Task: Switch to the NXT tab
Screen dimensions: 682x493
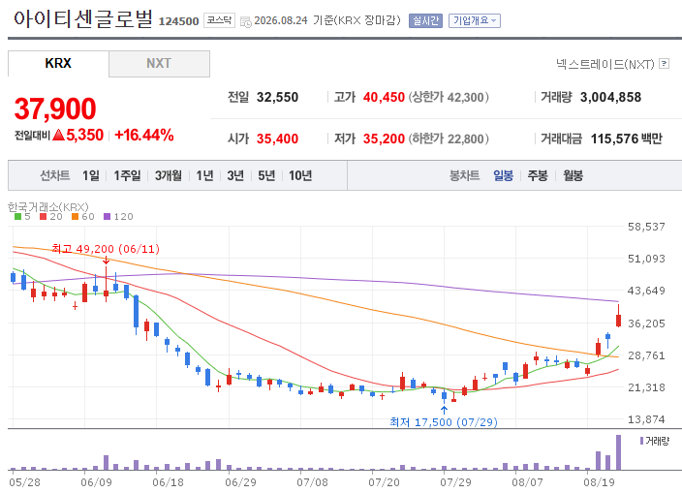Action: pos(159,64)
